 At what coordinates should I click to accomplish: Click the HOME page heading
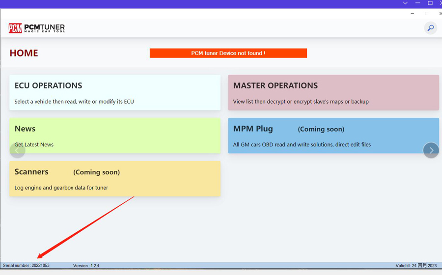point(24,53)
